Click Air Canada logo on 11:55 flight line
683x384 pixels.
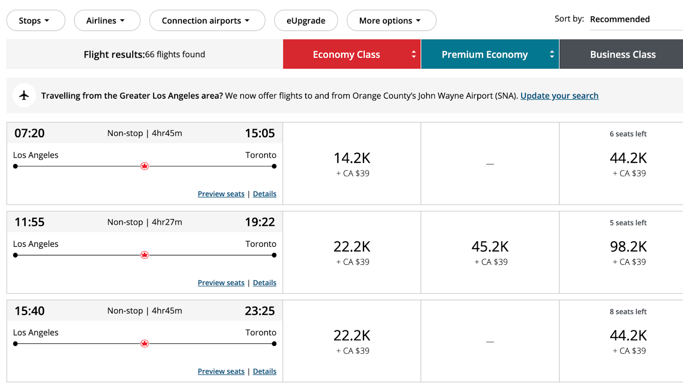pos(145,255)
